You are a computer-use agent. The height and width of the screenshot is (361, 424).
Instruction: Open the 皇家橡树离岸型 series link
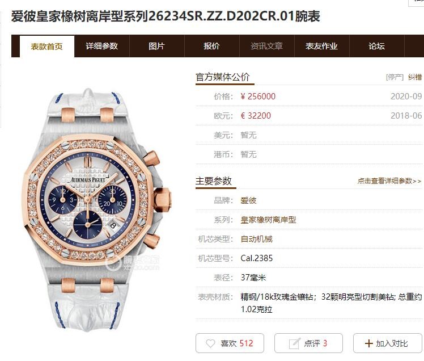268,220
